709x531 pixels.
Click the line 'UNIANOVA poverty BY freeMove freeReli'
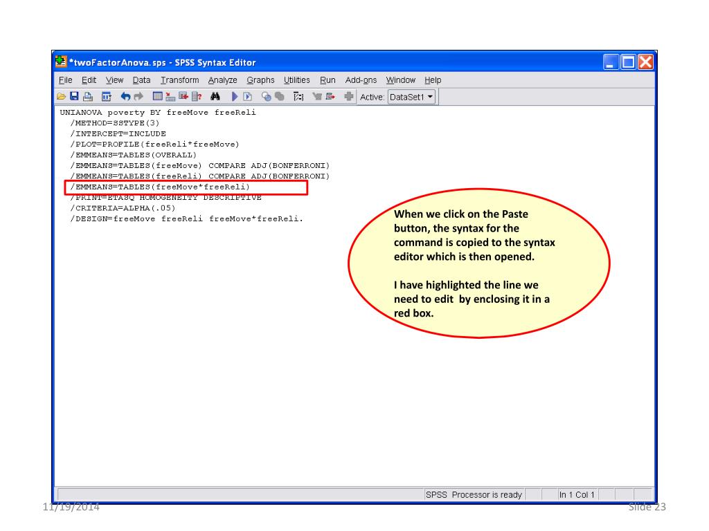tap(158, 113)
